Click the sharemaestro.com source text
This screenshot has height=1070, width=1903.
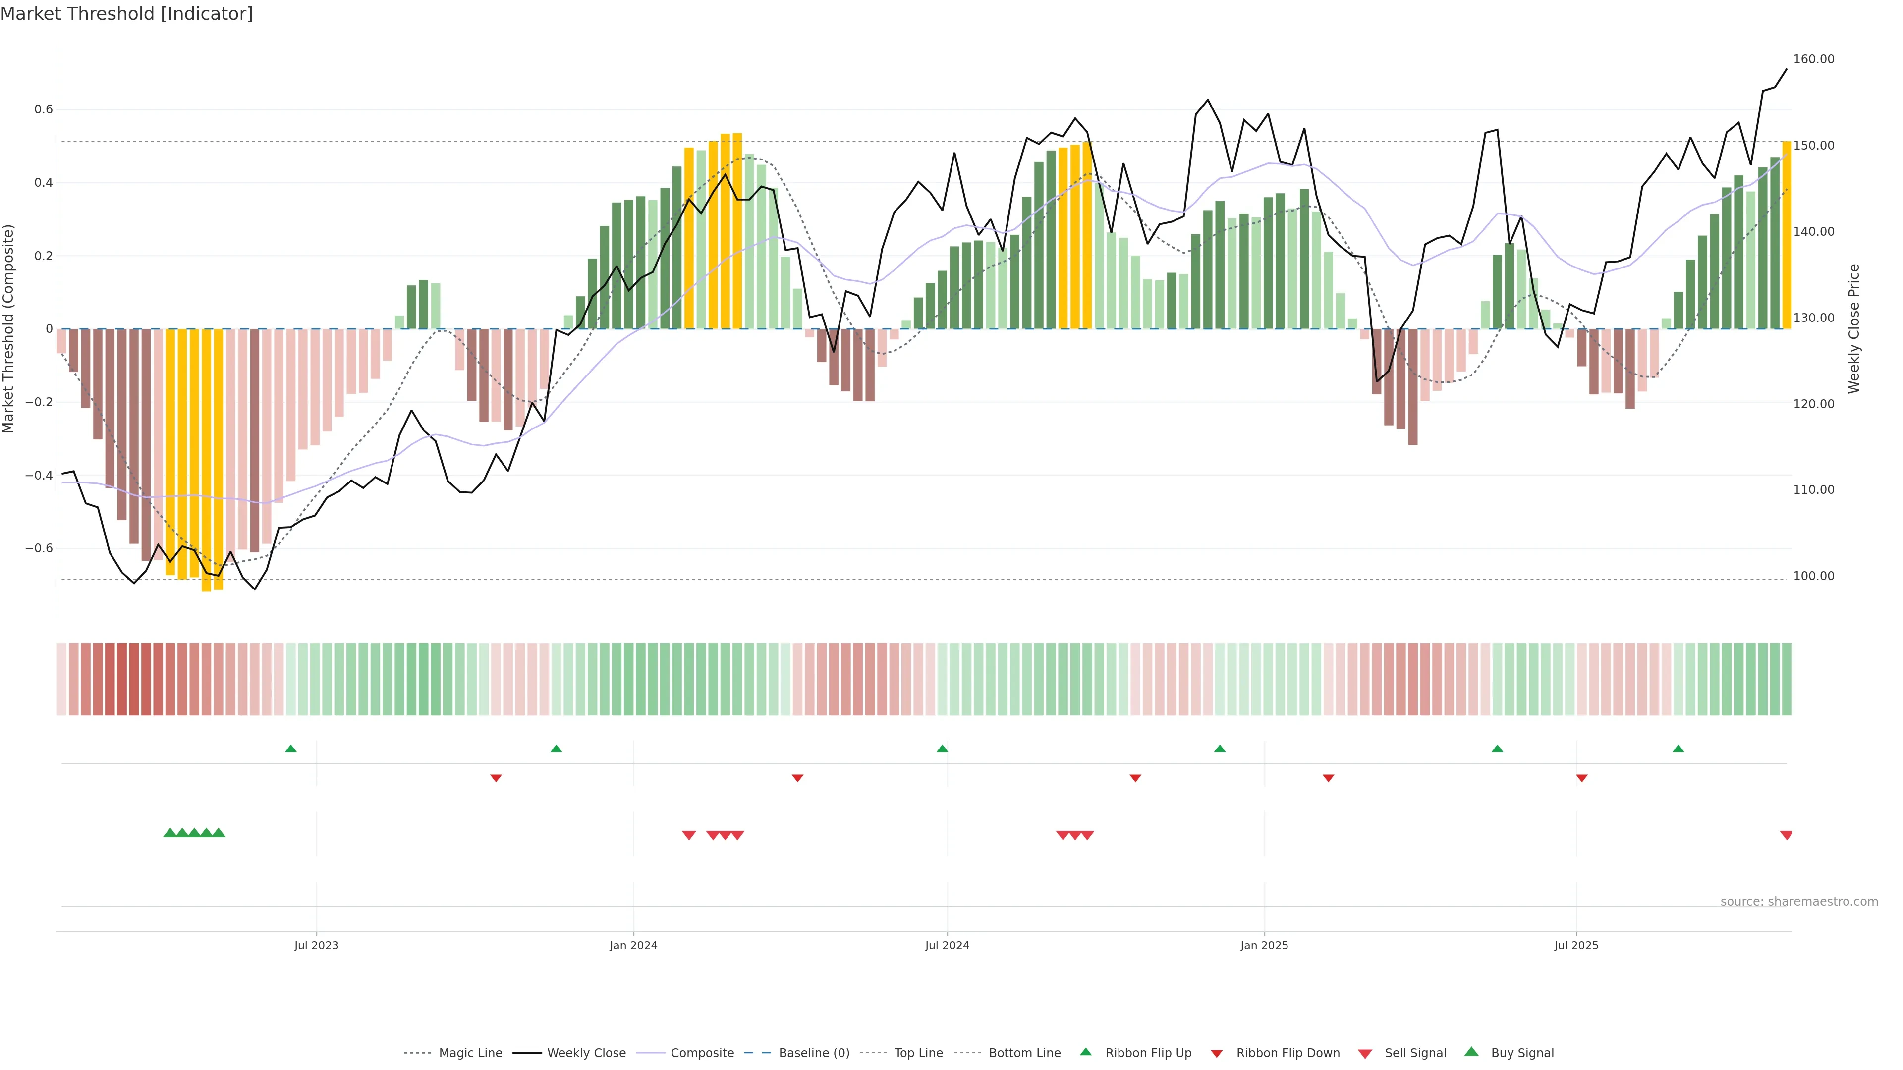(1799, 902)
